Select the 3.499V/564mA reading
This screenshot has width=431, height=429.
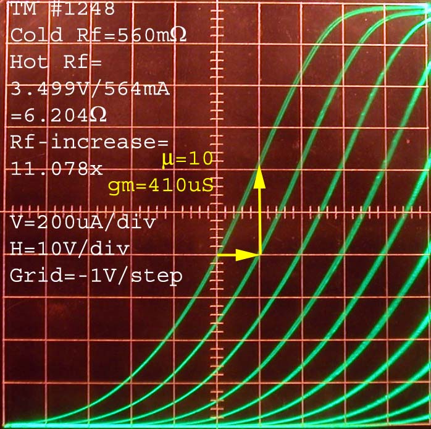90,90
